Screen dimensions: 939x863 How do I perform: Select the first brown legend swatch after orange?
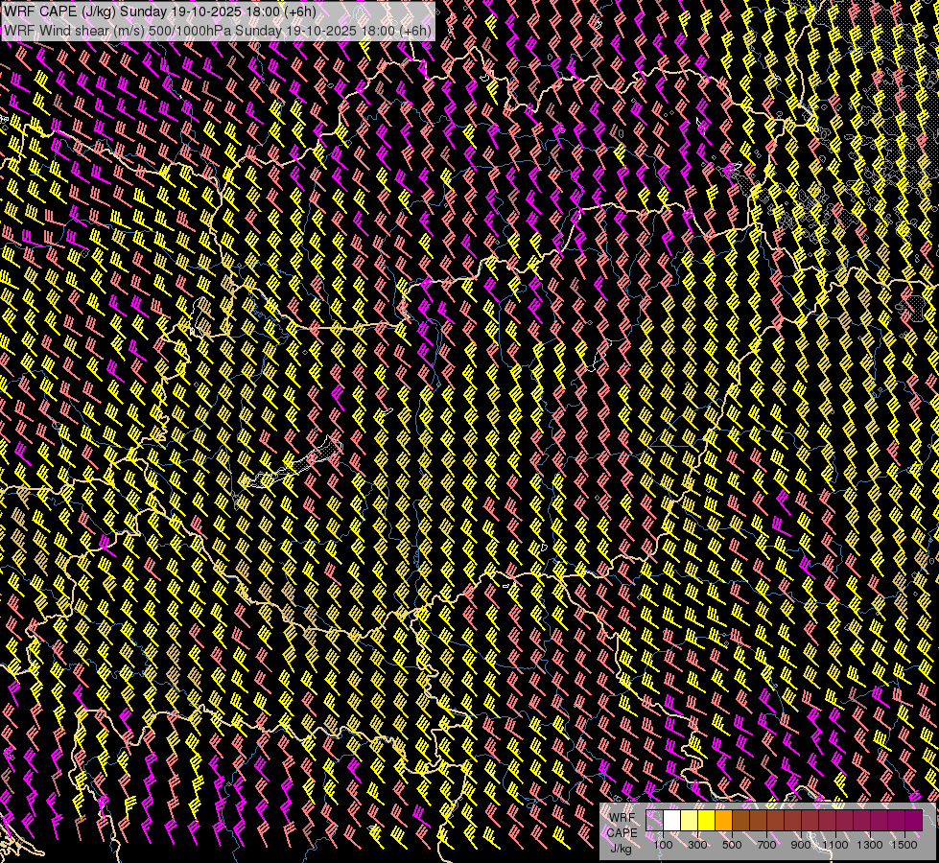pos(740,820)
